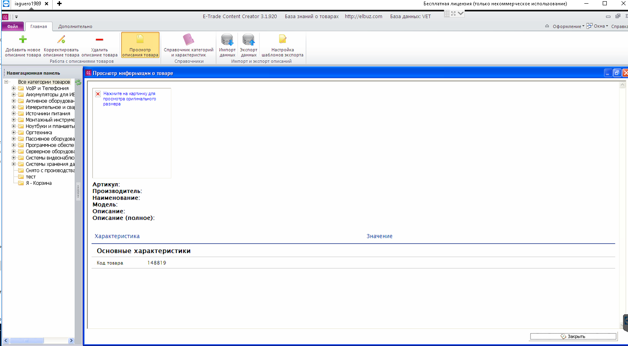Click the plus button to add a new session tab
The image size is (628, 346).
(59, 4)
